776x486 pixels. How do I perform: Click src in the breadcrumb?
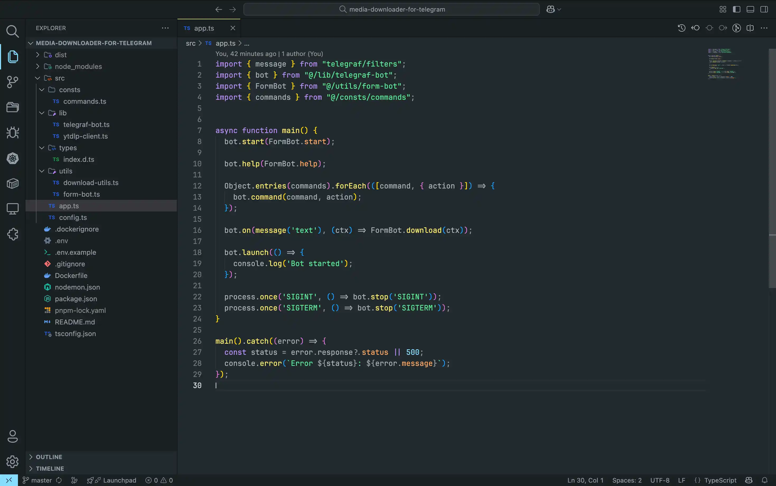pyautogui.click(x=191, y=43)
